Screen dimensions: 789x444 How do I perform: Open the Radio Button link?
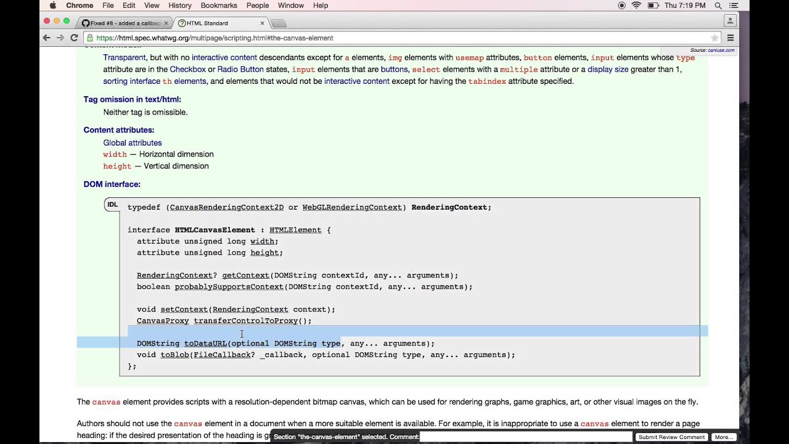click(x=240, y=69)
